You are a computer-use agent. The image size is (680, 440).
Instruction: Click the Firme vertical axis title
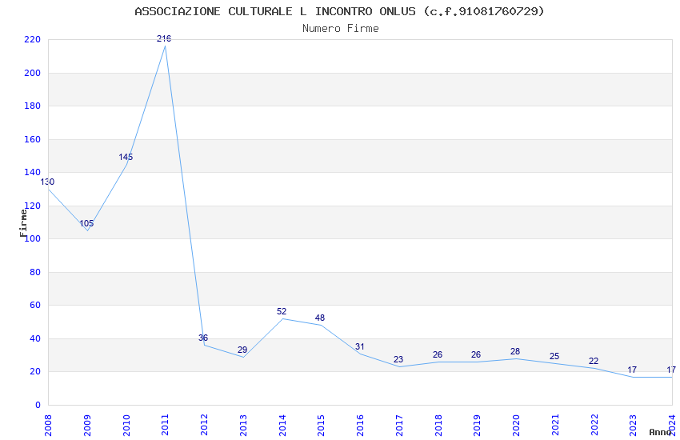coord(23,223)
